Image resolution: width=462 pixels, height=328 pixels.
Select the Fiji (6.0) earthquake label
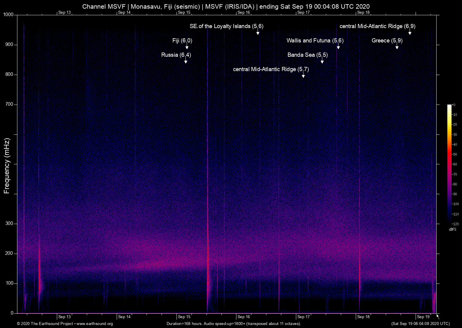click(182, 41)
